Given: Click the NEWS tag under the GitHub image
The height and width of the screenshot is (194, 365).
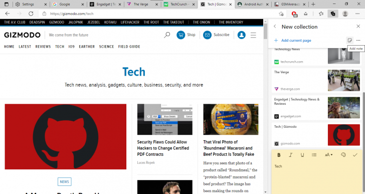Looking at the screenshot, I should (x=65, y=181).
